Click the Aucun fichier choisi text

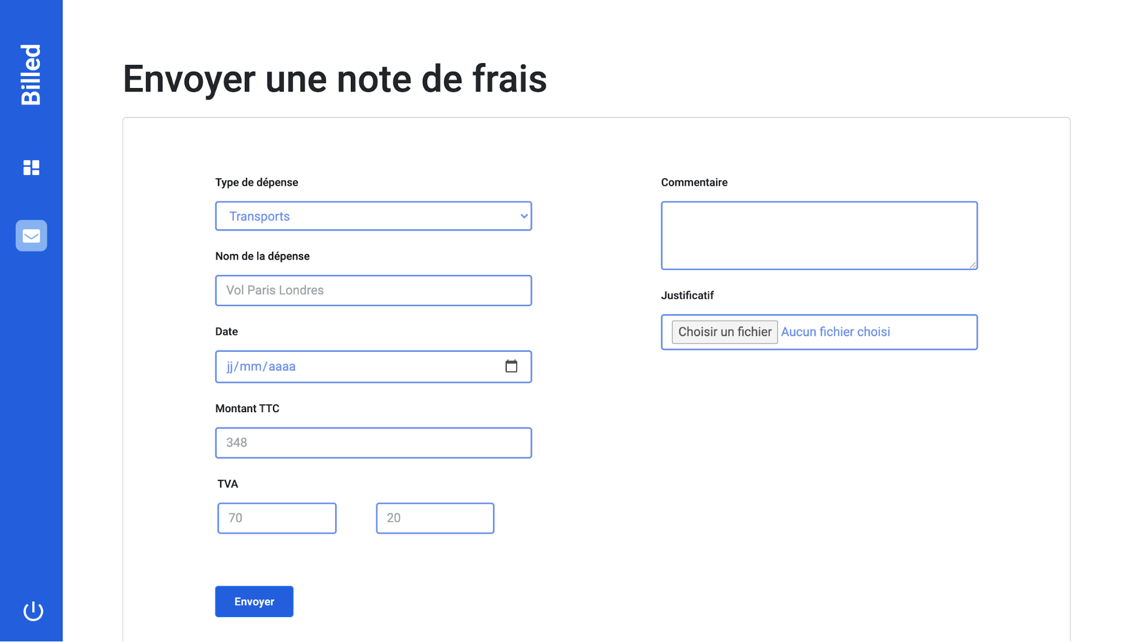(x=835, y=331)
